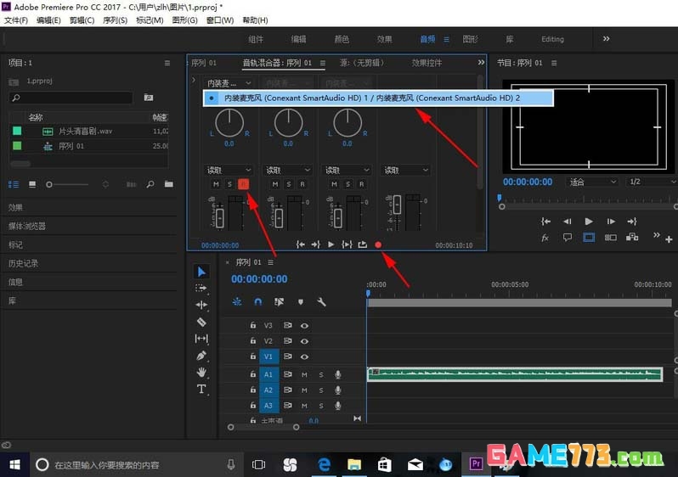The height and width of the screenshot is (477, 678).
Task: Click the audio clip on track A1
Action: (515, 374)
